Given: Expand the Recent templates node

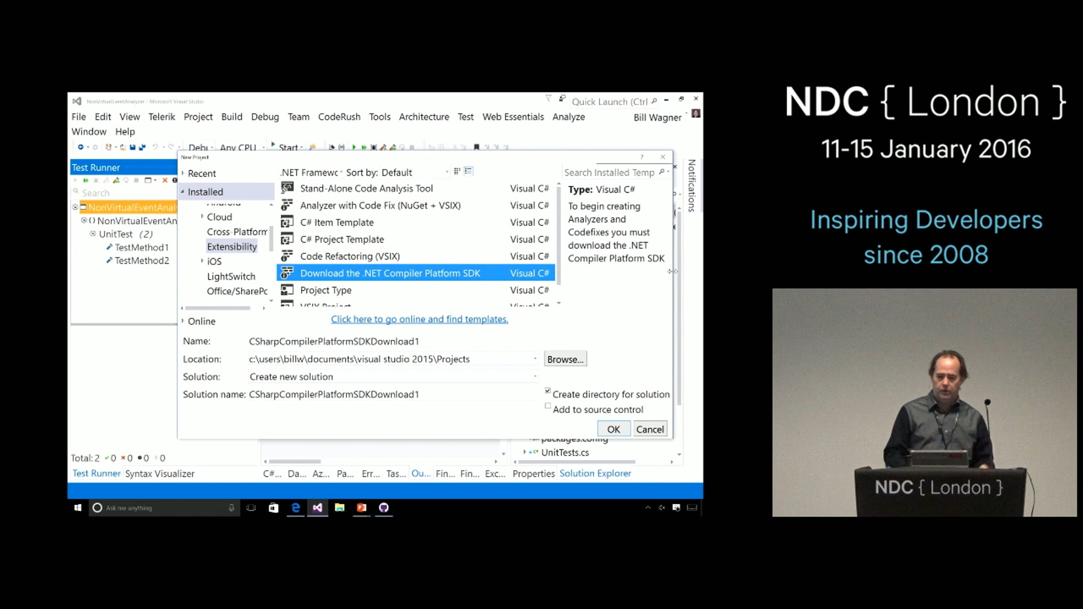Looking at the screenshot, I should [x=183, y=173].
